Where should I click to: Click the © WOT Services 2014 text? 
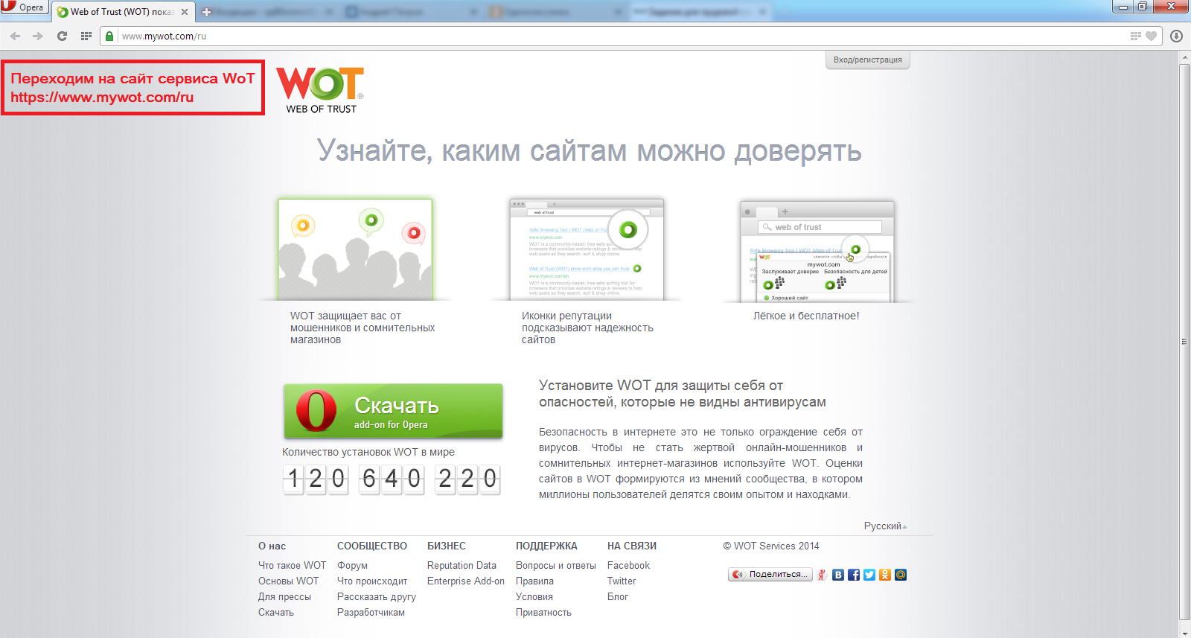[771, 546]
